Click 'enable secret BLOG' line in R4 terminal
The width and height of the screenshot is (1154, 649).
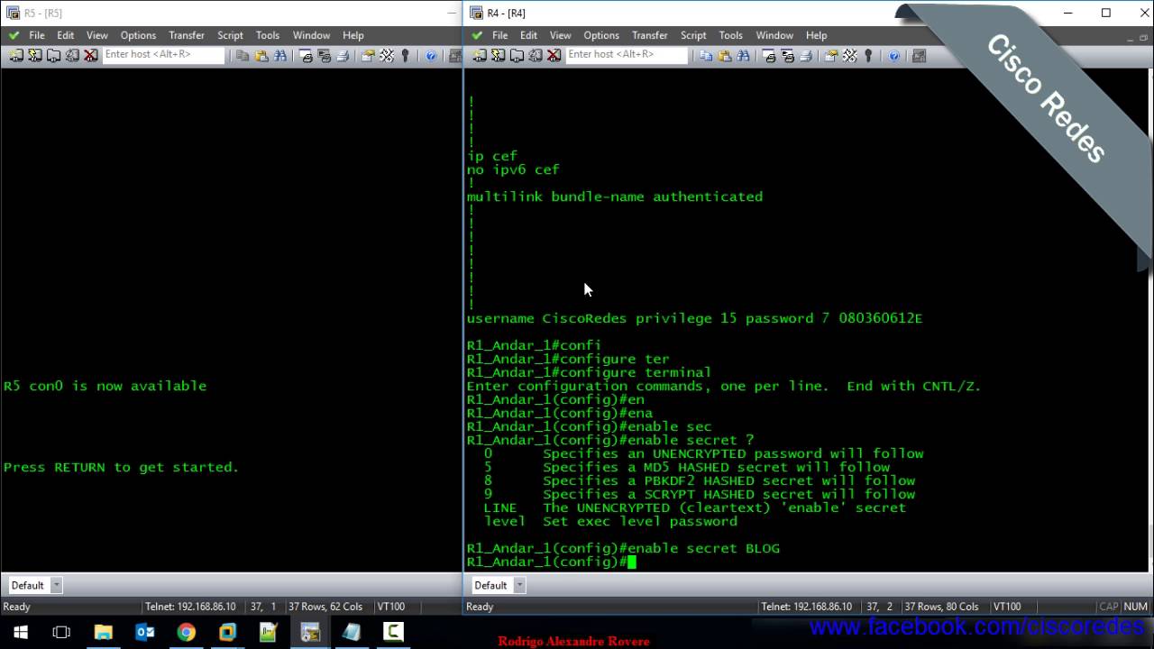coord(623,548)
